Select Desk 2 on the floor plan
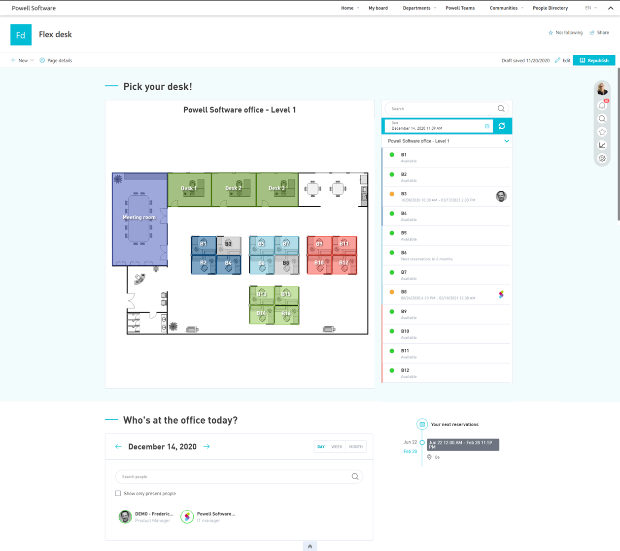620x551 pixels. (234, 189)
